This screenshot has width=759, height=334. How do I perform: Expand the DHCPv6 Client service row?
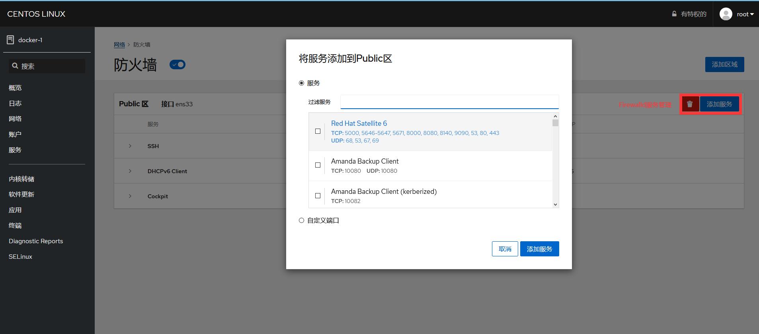click(x=130, y=171)
